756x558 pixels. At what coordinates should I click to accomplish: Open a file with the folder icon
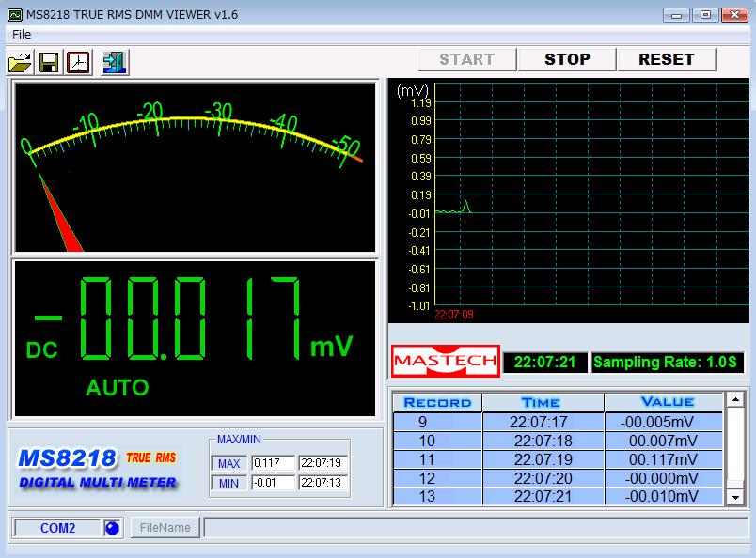(x=20, y=62)
